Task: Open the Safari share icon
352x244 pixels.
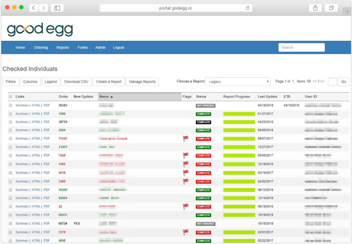Action: coord(316,8)
